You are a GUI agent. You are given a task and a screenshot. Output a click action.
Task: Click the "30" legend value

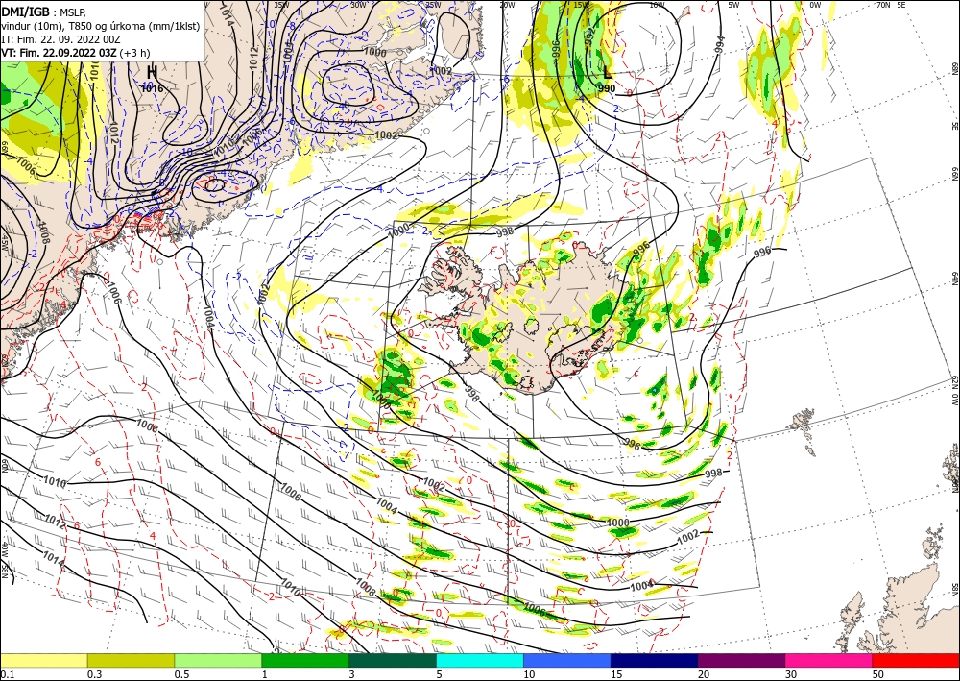coord(791,674)
